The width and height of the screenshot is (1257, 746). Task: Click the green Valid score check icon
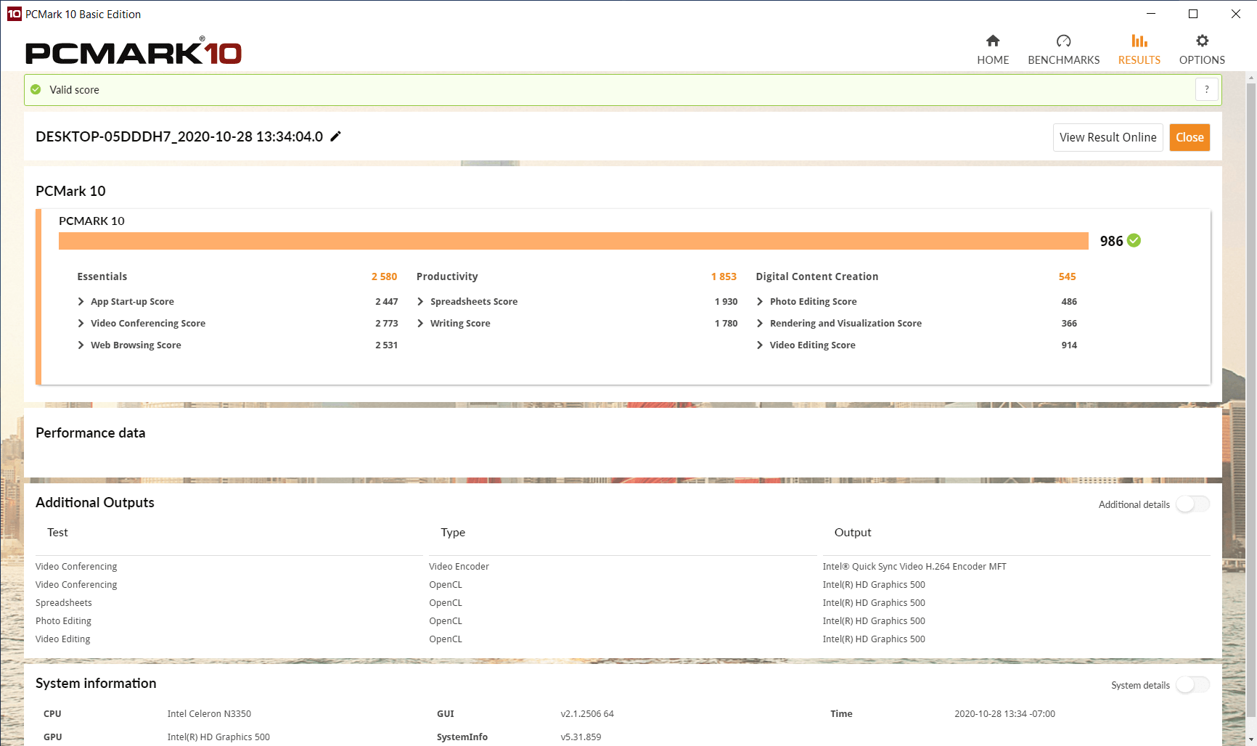[36, 89]
